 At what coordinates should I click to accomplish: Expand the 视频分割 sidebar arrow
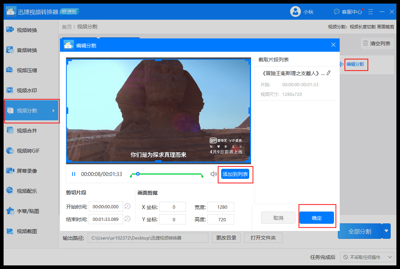54,111
